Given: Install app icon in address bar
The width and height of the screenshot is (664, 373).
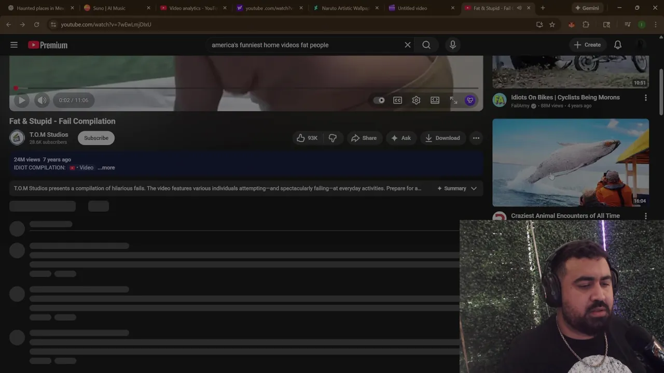Looking at the screenshot, I should (539, 24).
